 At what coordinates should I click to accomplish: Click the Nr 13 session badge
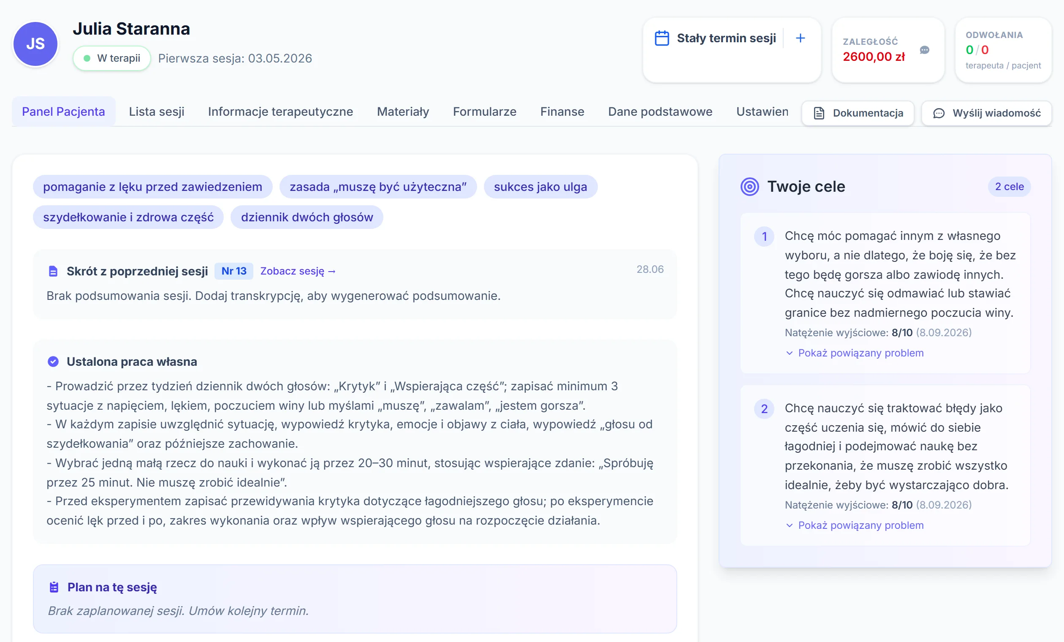click(233, 271)
